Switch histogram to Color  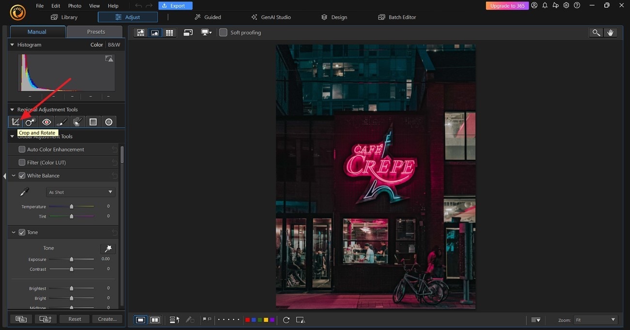96,45
